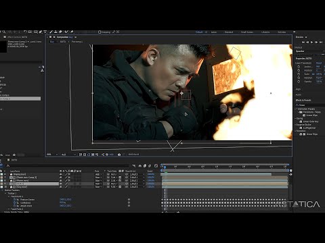
Task: Select the [Guy.mov] layer
Action: point(22,187)
